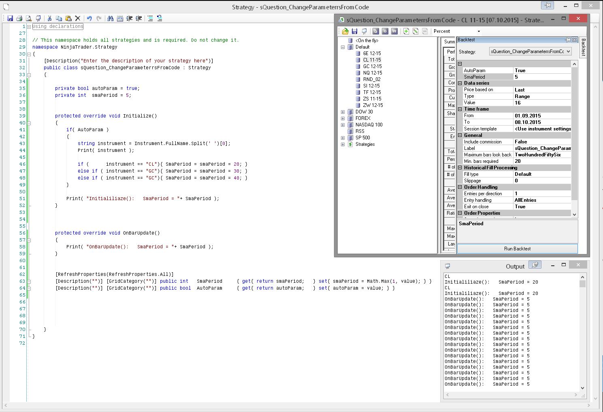This screenshot has height=412, width=603.
Task: Click the open folder icon in Strategy Analyzer
Action: point(345,31)
